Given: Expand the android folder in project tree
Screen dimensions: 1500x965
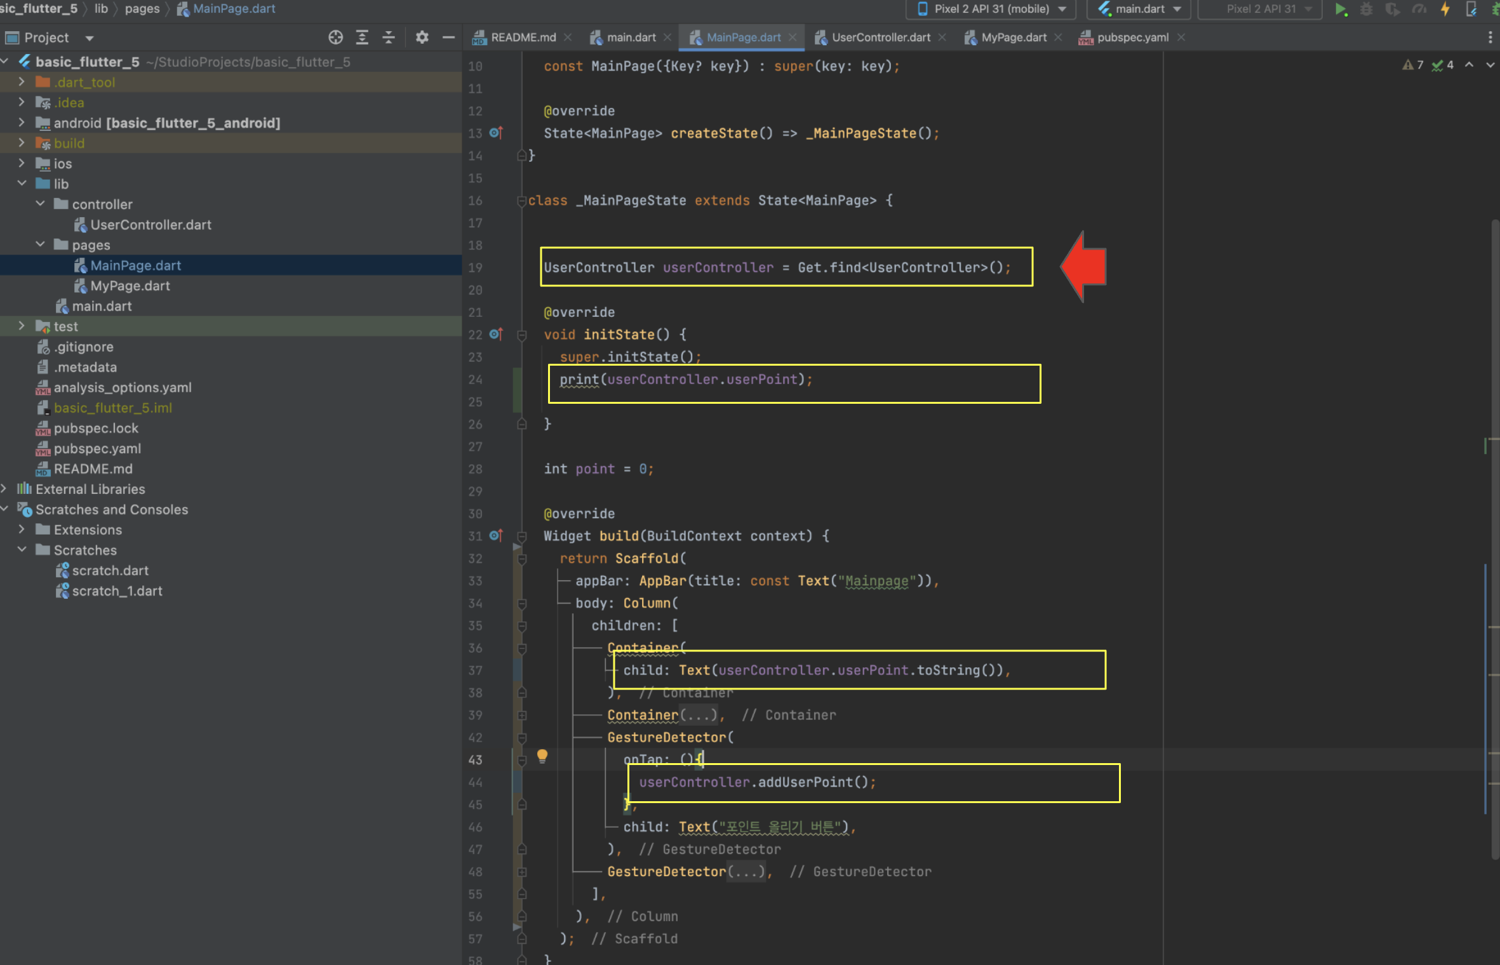Looking at the screenshot, I should tap(22, 123).
